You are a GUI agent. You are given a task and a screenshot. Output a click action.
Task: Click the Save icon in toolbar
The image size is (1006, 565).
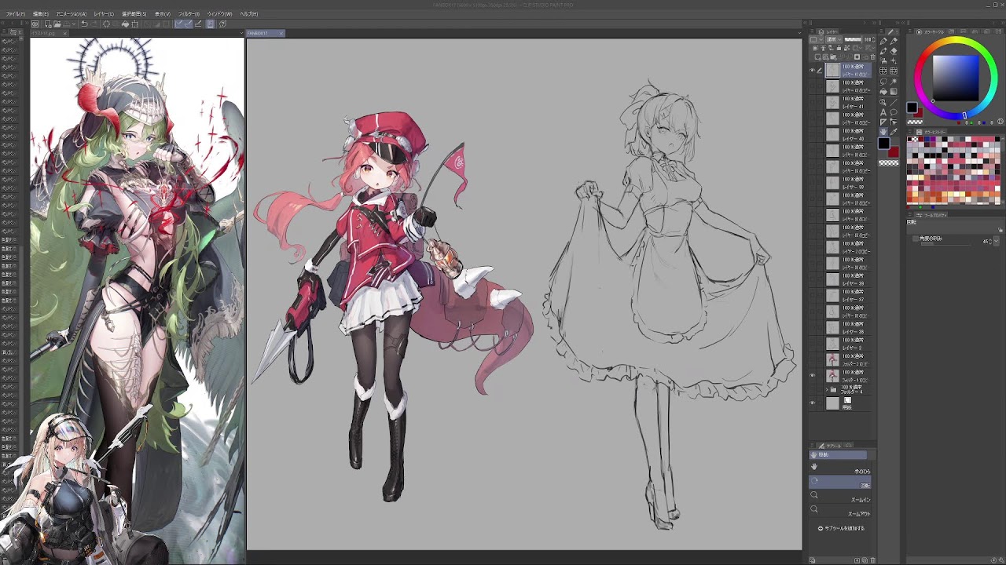pos(67,24)
